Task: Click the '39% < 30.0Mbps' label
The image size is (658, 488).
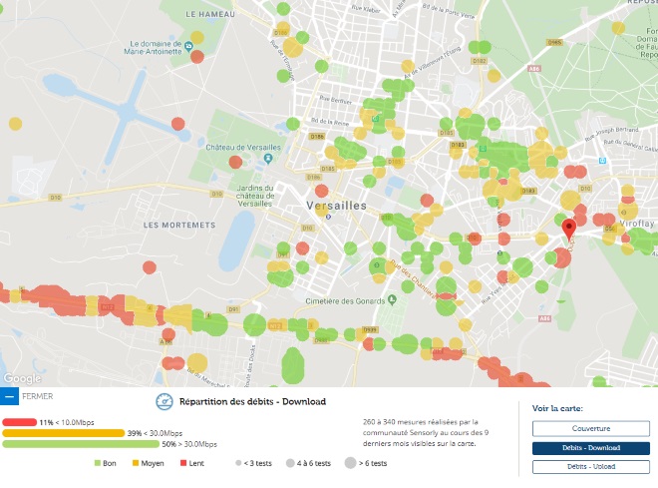Action: click(x=155, y=433)
